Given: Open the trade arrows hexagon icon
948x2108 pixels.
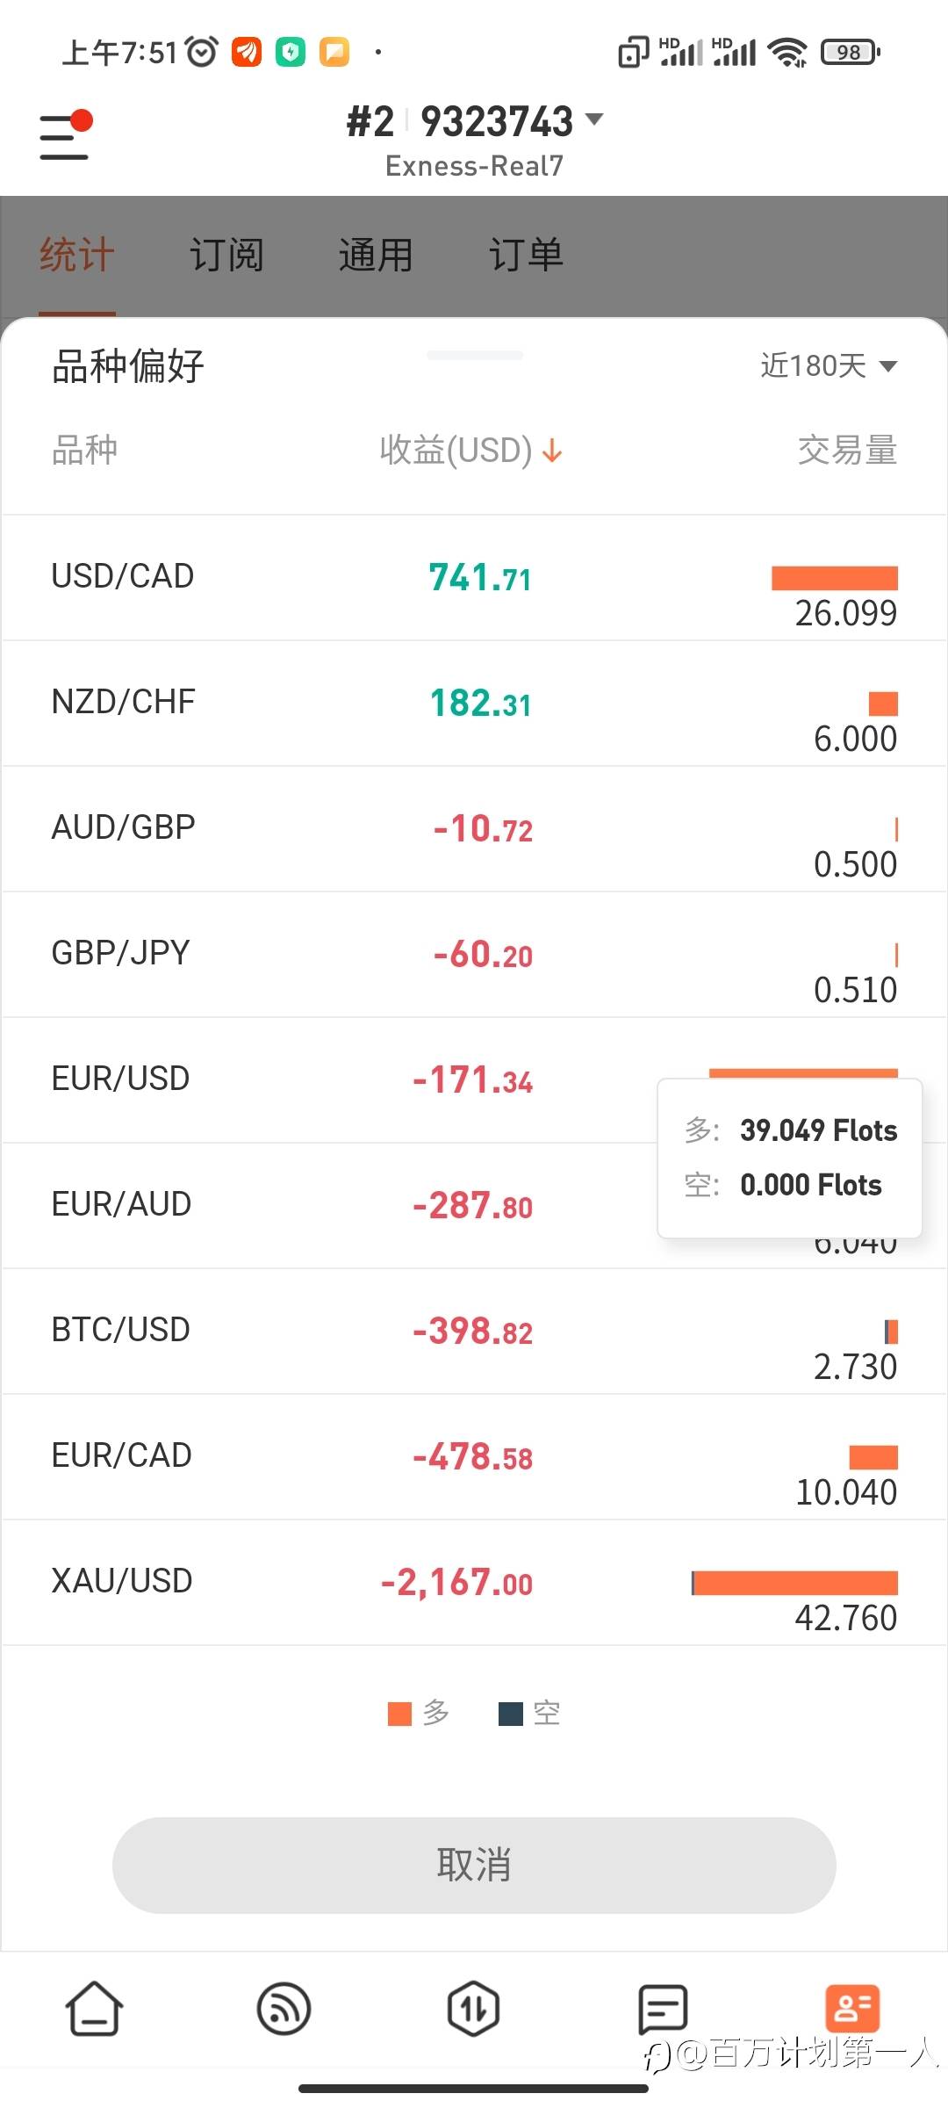Looking at the screenshot, I should pos(473,2008).
